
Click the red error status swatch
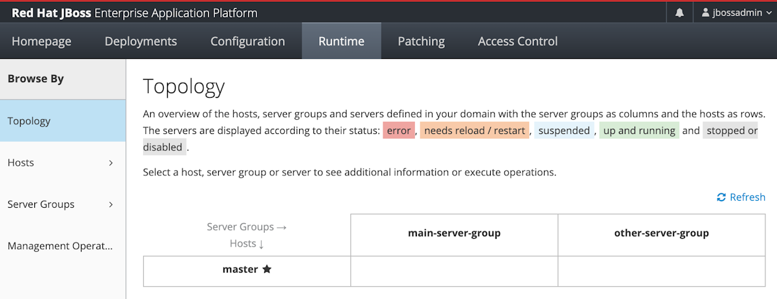pyautogui.click(x=399, y=131)
